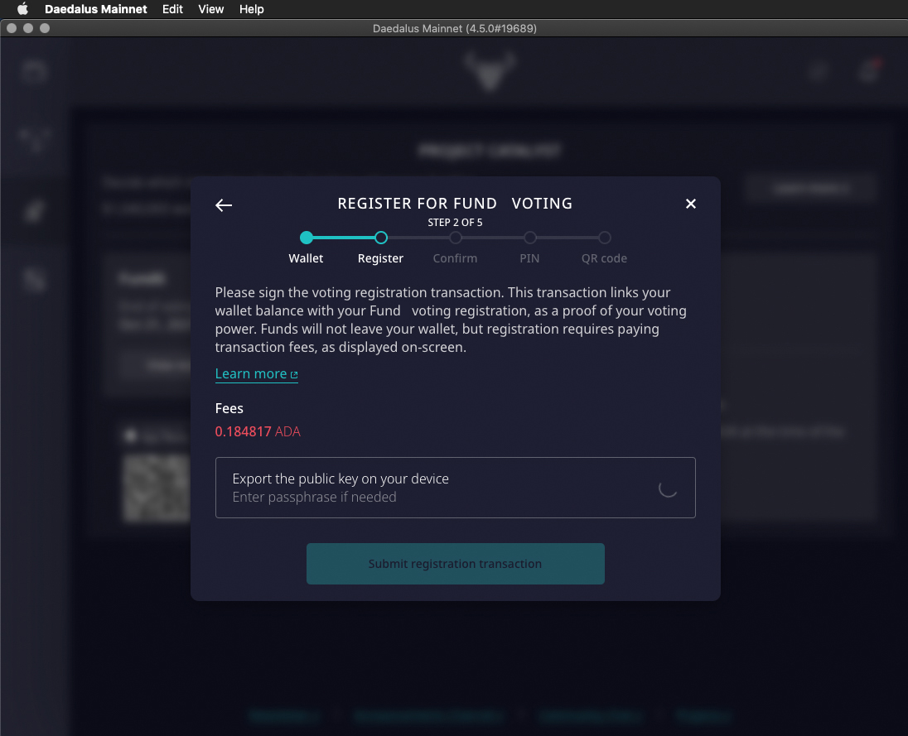This screenshot has width=908, height=736.
Task: Go to the QR code step
Action: tap(605, 238)
